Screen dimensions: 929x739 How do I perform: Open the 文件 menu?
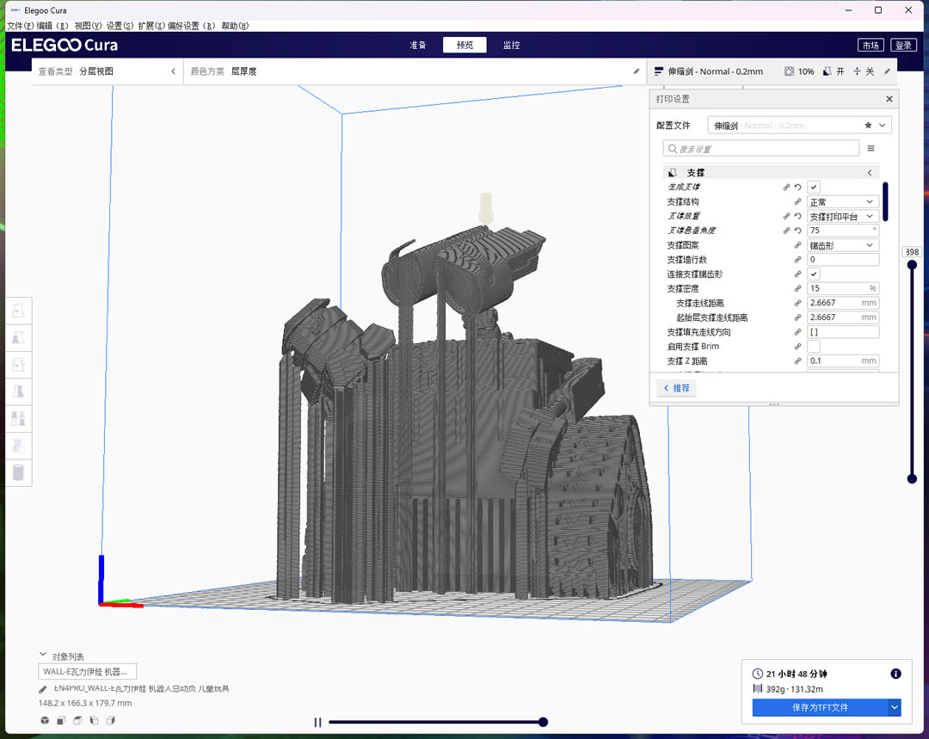coord(20,26)
